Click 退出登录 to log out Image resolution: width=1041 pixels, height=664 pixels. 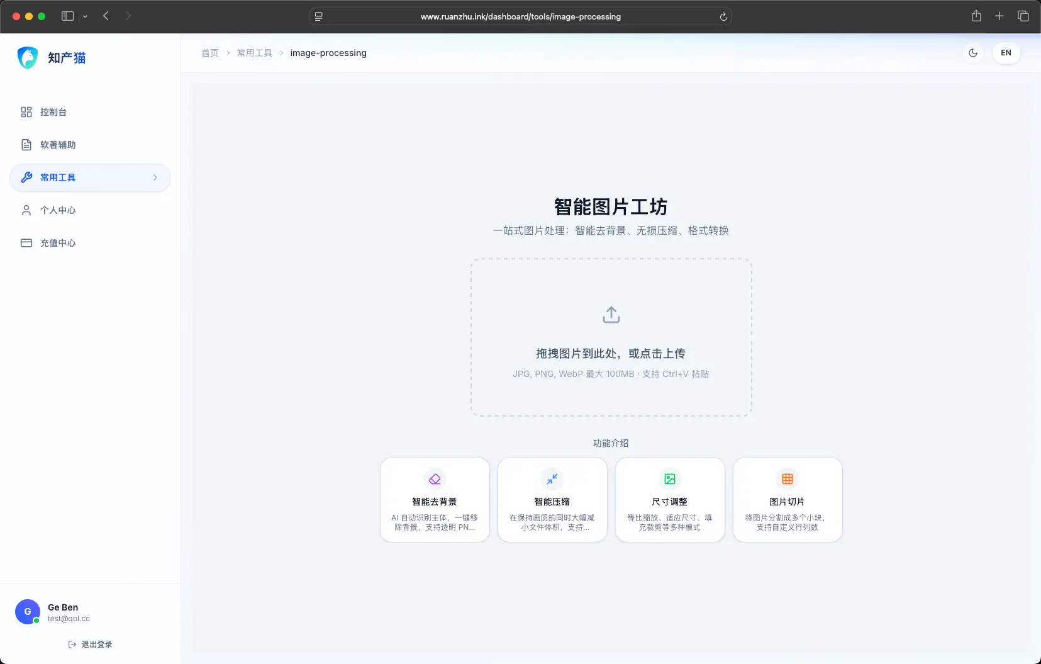click(x=91, y=644)
